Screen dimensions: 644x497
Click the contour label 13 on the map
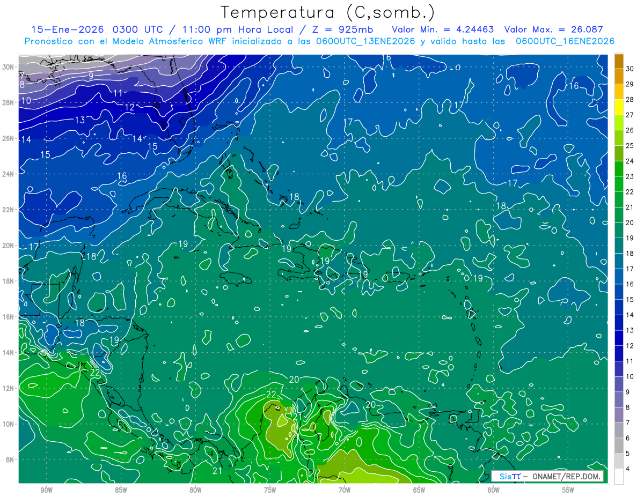(79, 120)
